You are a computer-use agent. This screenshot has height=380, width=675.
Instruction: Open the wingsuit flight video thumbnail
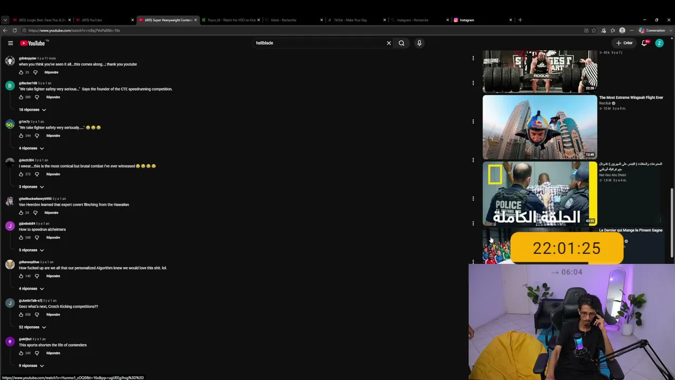tap(539, 127)
